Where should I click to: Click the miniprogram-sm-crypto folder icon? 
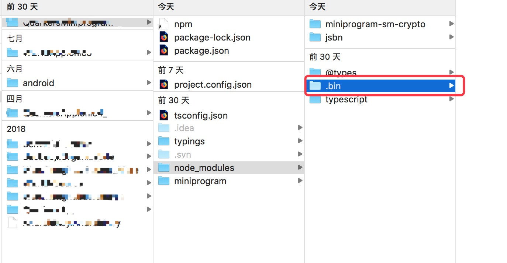[x=315, y=24]
